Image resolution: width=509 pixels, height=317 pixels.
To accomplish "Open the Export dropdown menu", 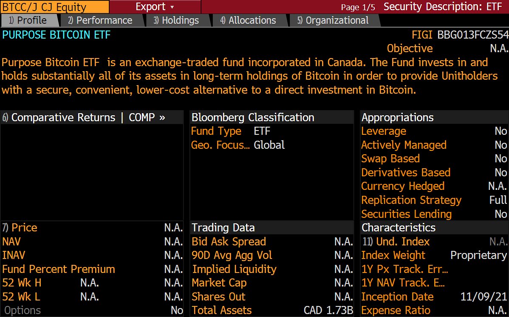I will click(x=155, y=7).
